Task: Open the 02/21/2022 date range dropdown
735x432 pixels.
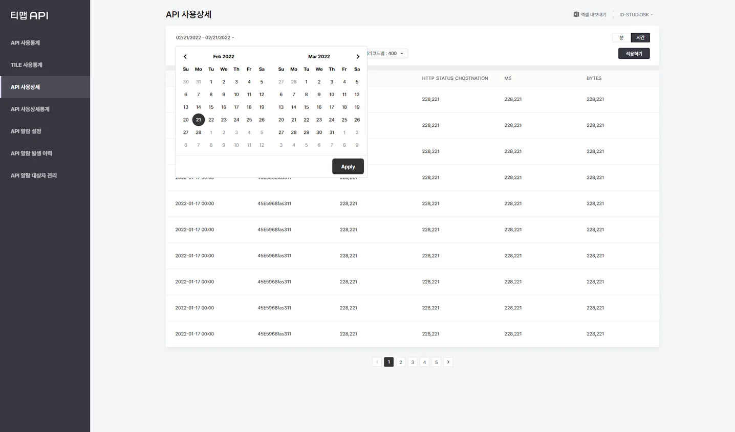Action: 205,37
